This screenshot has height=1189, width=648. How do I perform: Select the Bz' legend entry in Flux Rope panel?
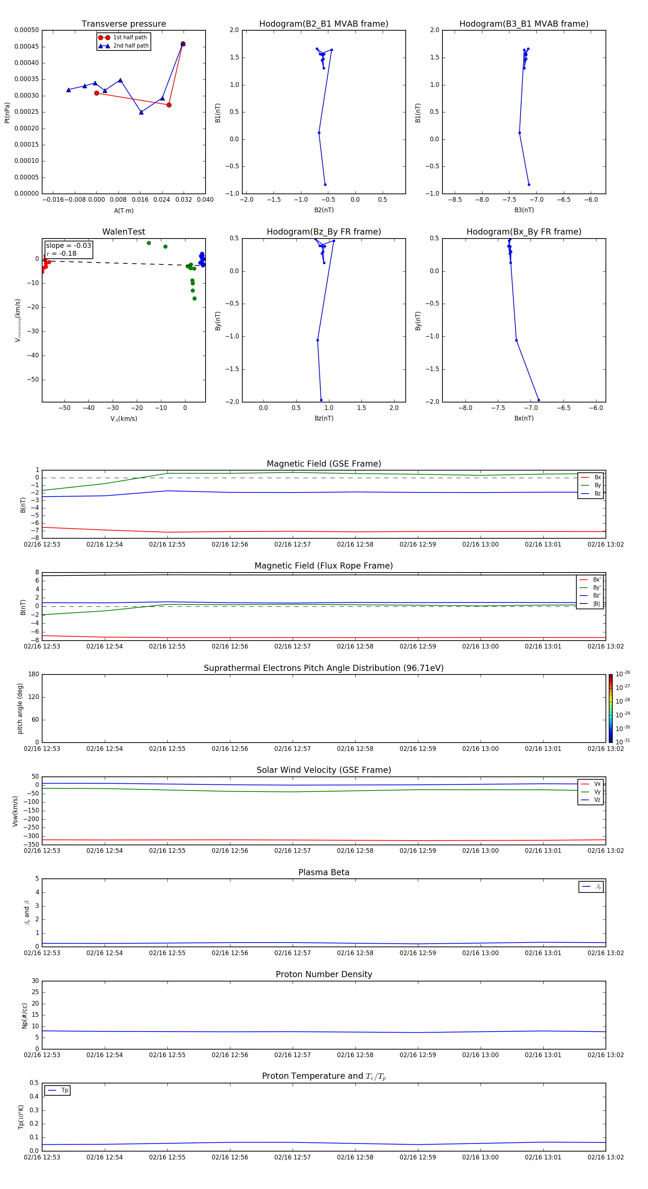click(590, 596)
